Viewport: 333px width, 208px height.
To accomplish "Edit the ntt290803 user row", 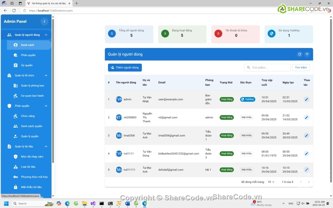I will coord(306,117).
